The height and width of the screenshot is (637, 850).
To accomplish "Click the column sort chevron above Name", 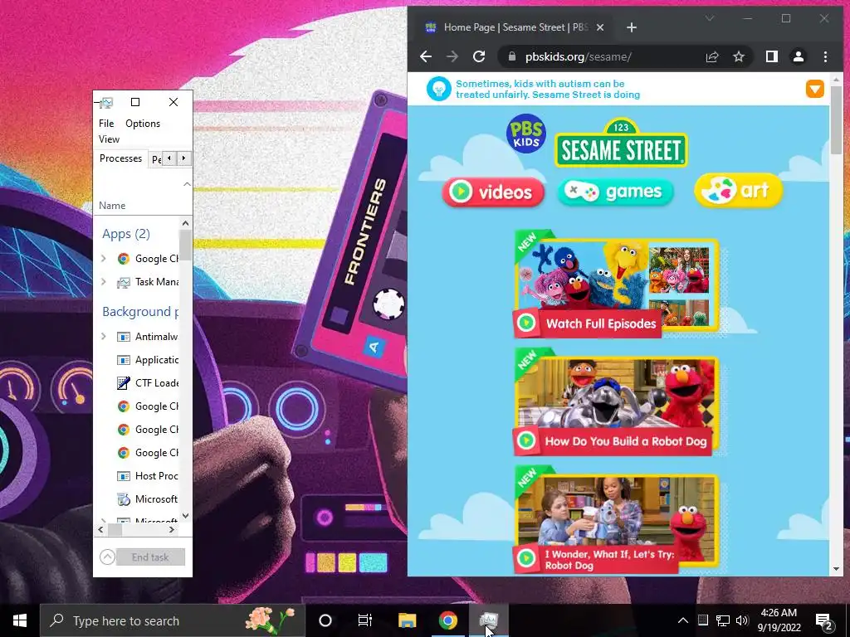I will point(187,184).
